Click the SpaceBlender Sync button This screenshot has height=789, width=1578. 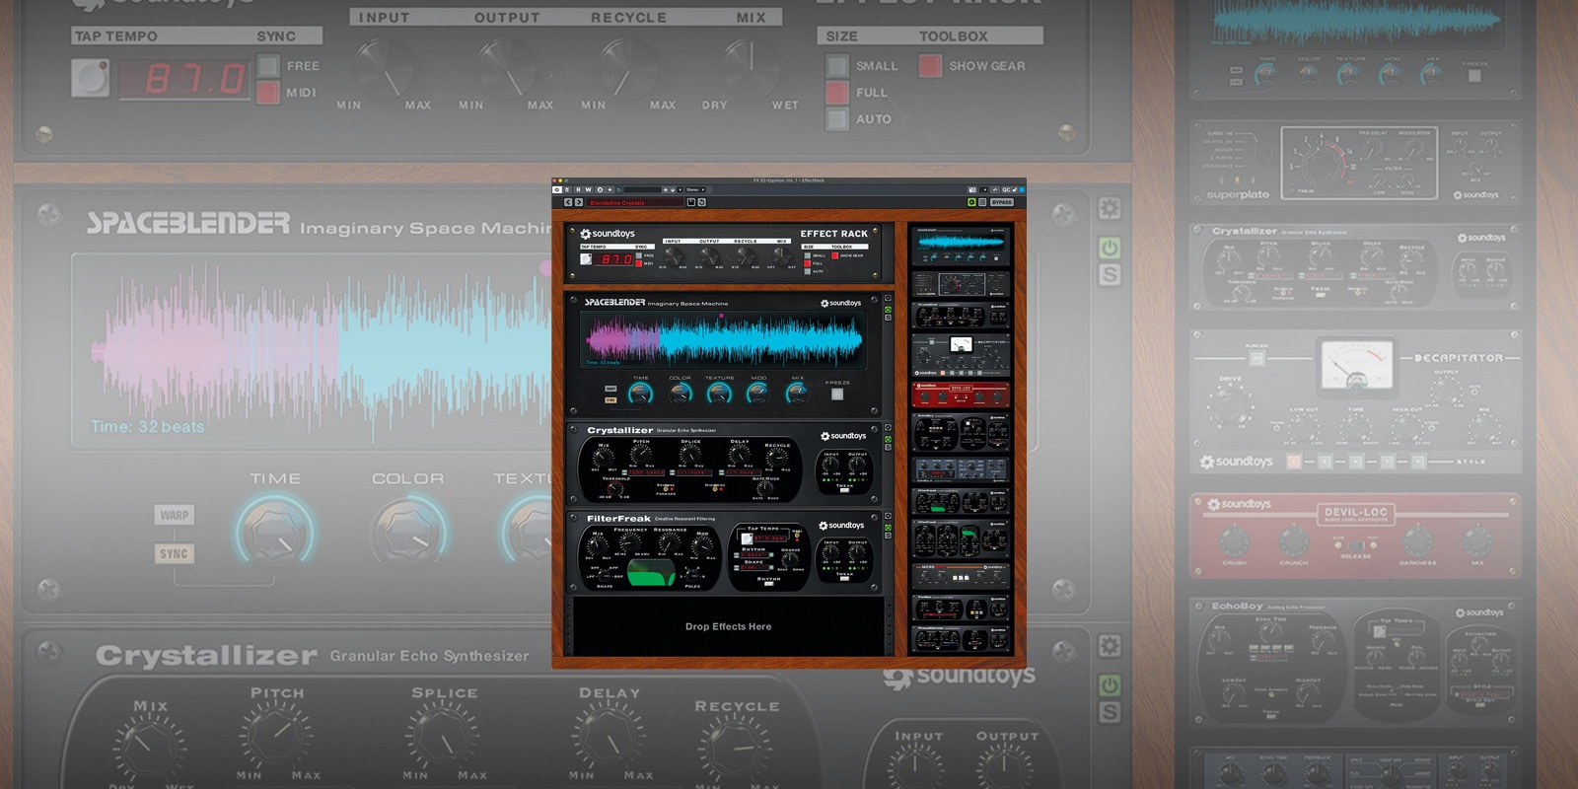[x=610, y=399]
